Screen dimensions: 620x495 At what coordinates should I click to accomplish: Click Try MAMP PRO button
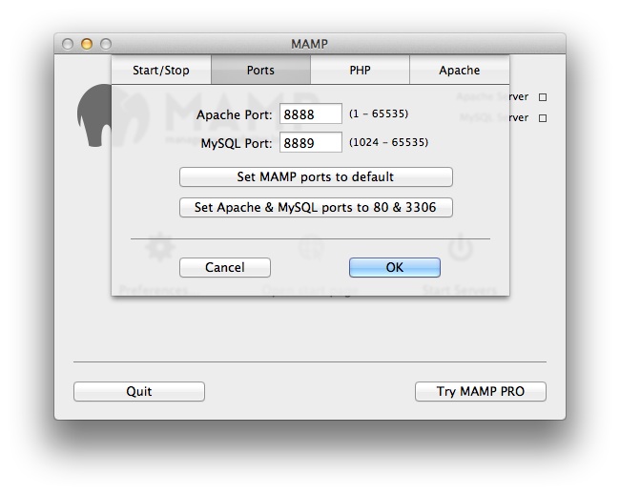pyautogui.click(x=481, y=391)
